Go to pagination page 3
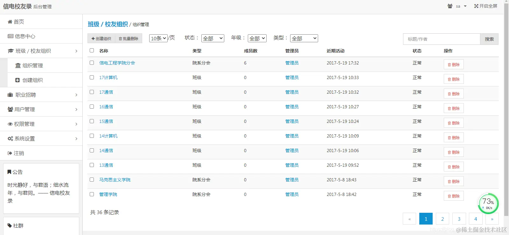 pyautogui.click(x=459, y=219)
